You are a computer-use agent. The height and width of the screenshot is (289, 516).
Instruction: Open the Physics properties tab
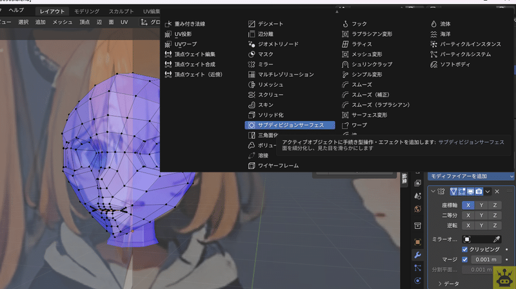coord(417,281)
